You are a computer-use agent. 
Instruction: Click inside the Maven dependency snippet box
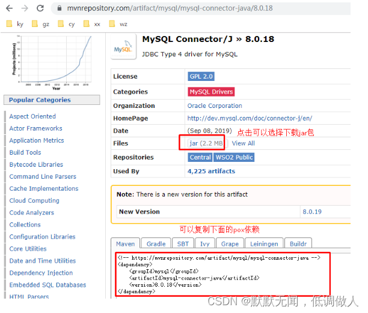(x=222, y=274)
